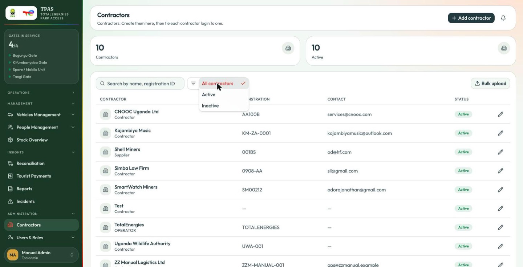Collapse Management section in sidebar
This screenshot has width=523, height=267.
41,104
